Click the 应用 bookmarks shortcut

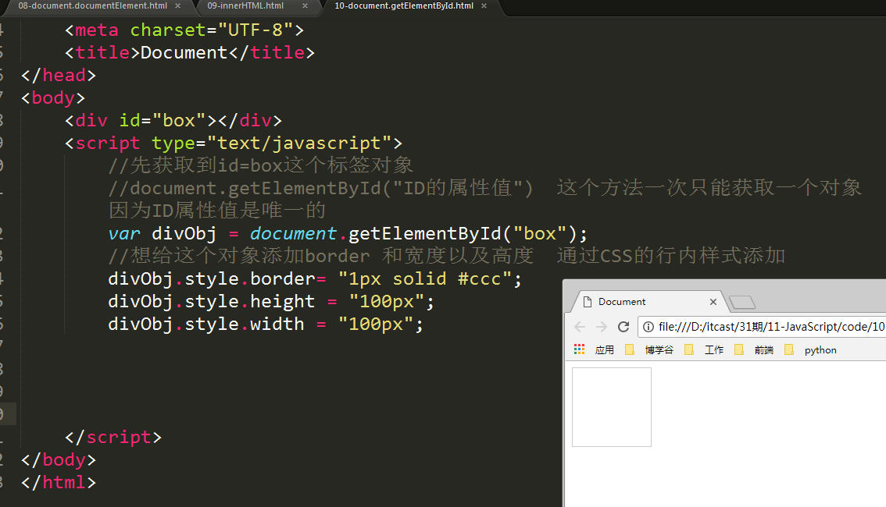[x=604, y=350]
